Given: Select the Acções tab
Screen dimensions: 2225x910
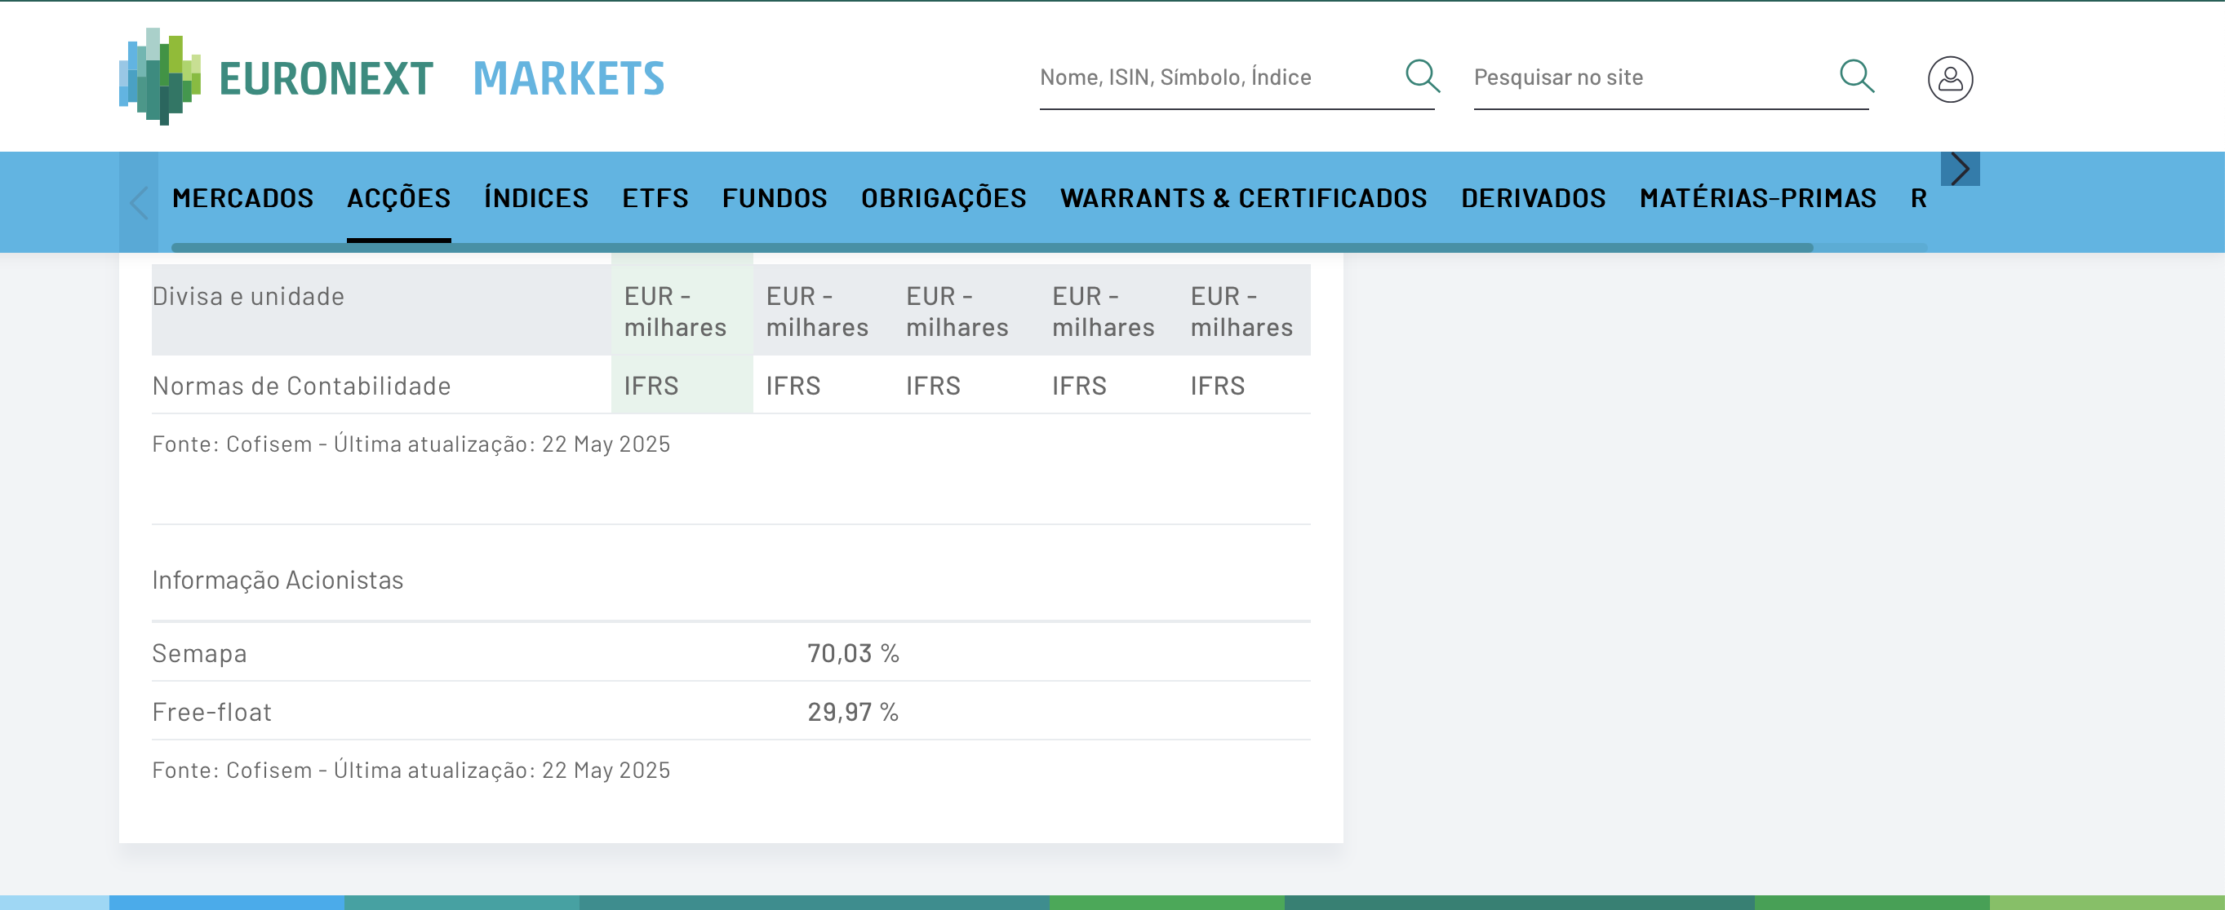Looking at the screenshot, I should tap(398, 197).
